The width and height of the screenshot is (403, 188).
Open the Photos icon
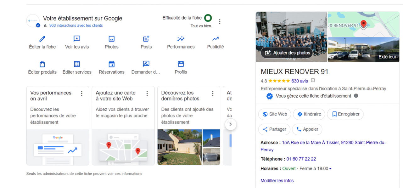click(x=111, y=39)
